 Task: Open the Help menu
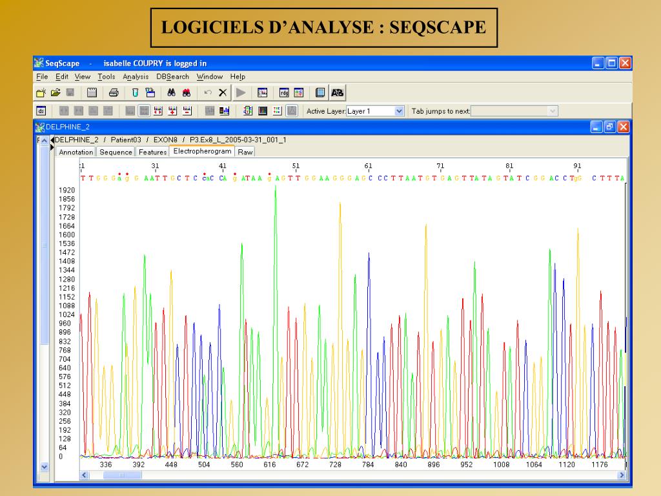(x=238, y=77)
